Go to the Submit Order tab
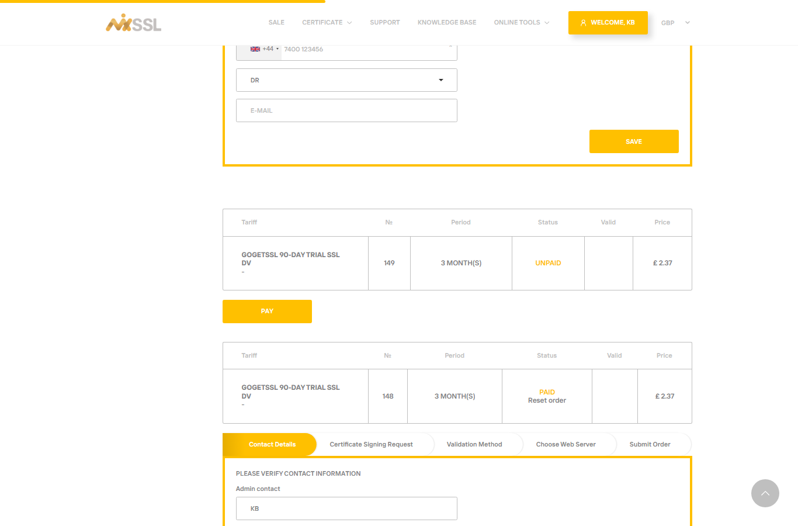Image resolution: width=798 pixels, height=526 pixels. point(650,444)
